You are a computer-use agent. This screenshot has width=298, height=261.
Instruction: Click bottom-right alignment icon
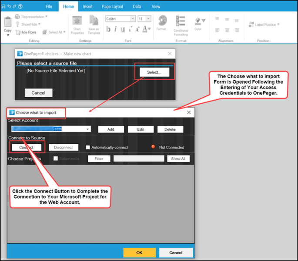coord(237,30)
